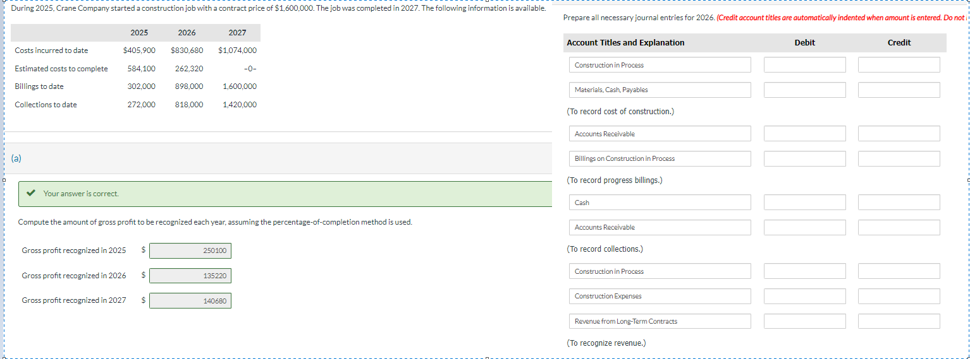Click the 'Collections to date' row label
Image resolution: width=970 pixels, height=359 pixels.
(46, 105)
